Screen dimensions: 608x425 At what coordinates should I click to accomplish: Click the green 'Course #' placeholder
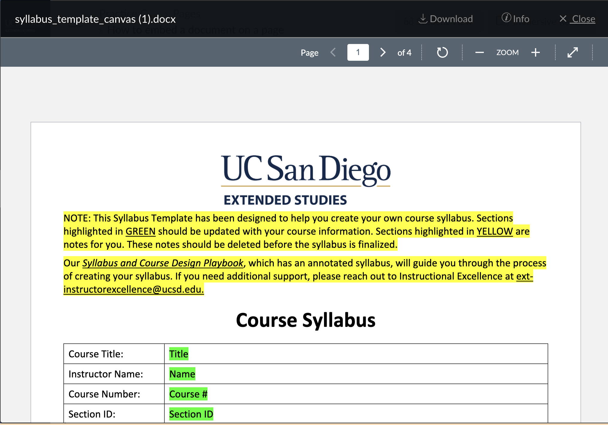188,394
